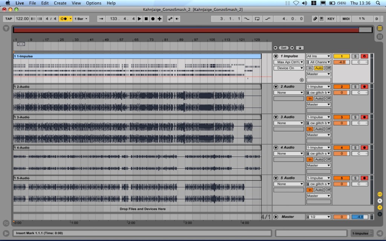
Task: Click the TAP tempo button
Action: coord(9,19)
